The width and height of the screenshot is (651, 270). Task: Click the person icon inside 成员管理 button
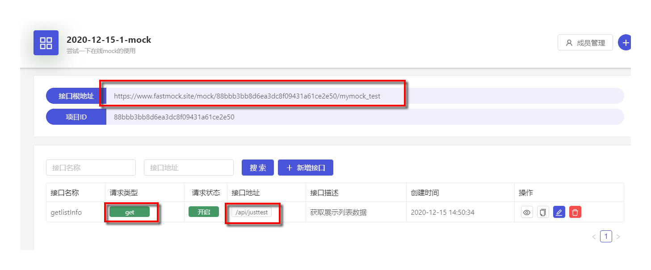[x=569, y=42]
